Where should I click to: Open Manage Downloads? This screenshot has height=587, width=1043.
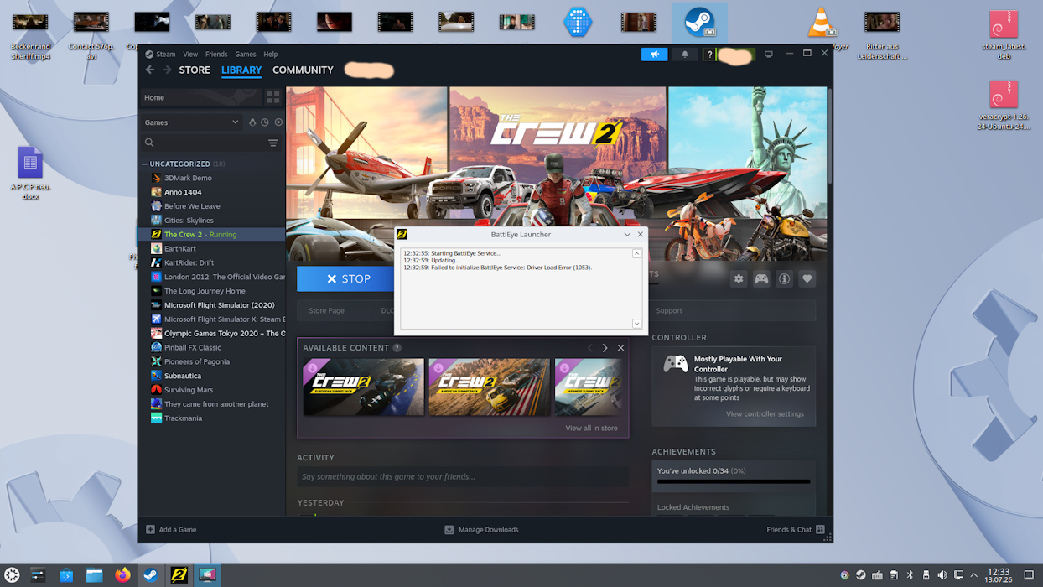tap(481, 530)
